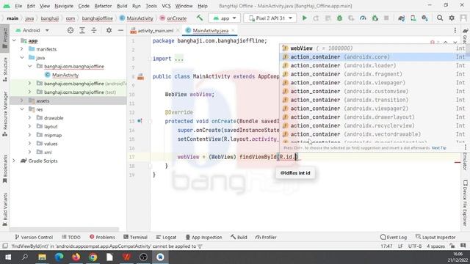
Task: Open the Structure tool window
Action: click(x=5, y=70)
